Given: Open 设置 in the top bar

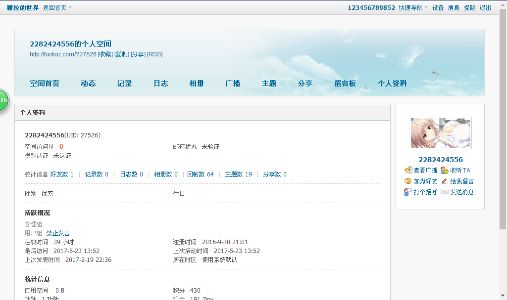Looking at the screenshot, I should click(x=438, y=8).
